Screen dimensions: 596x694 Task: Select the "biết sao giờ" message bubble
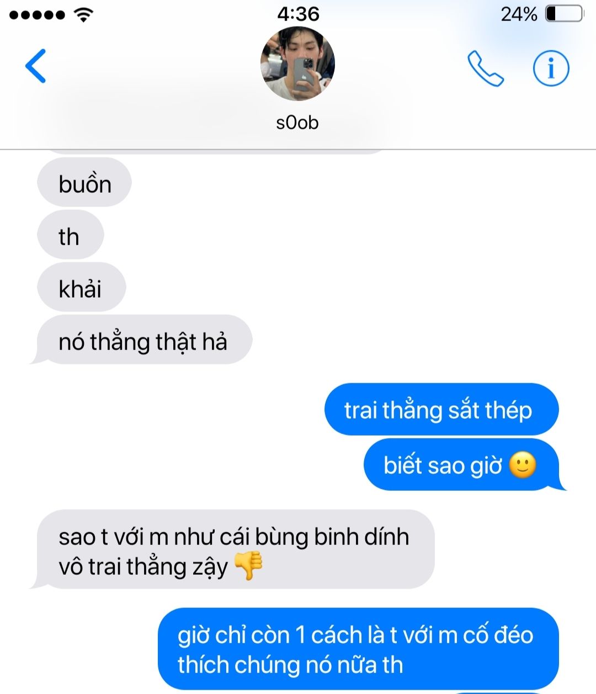pos(465,465)
